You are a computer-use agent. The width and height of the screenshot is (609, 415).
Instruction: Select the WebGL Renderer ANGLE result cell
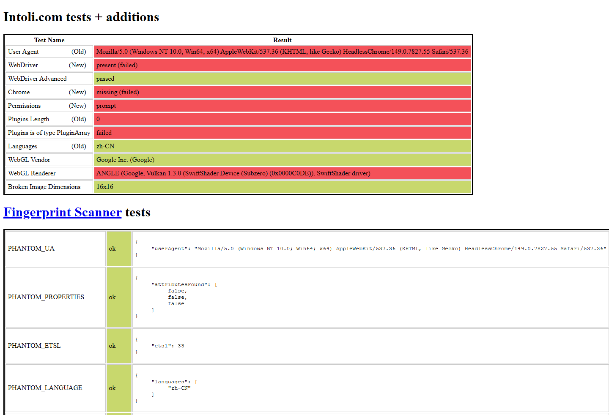coord(282,173)
